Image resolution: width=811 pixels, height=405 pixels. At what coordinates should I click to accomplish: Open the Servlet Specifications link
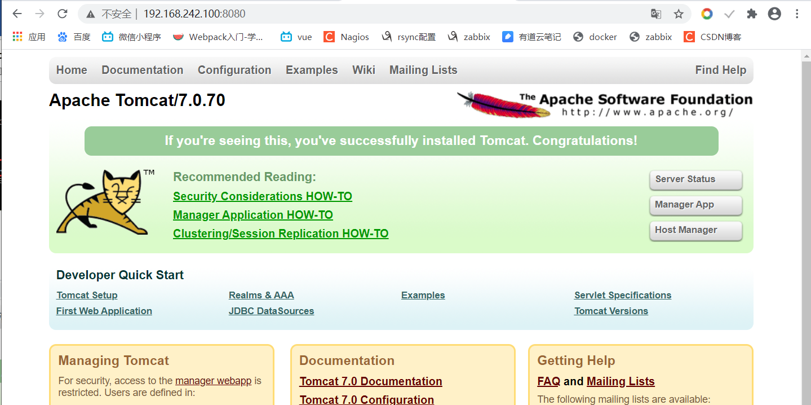coord(623,295)
